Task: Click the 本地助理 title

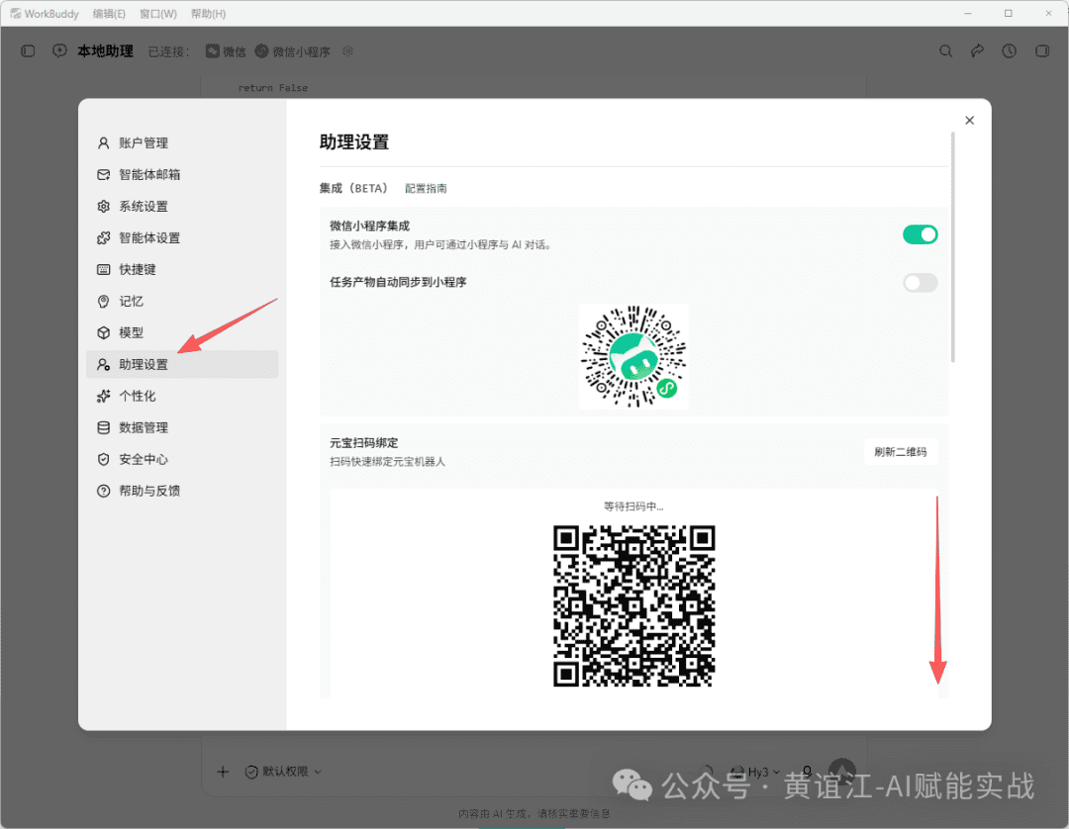Action: coord(105,51)
